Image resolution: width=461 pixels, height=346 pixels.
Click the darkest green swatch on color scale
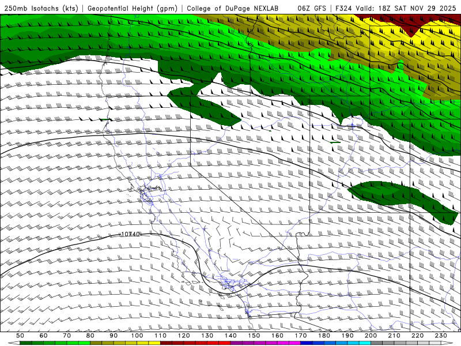[25, 343]
